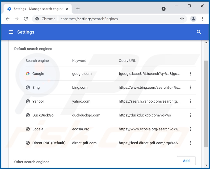Click the google.com keyword
The image size is (210, 169).
82,74
